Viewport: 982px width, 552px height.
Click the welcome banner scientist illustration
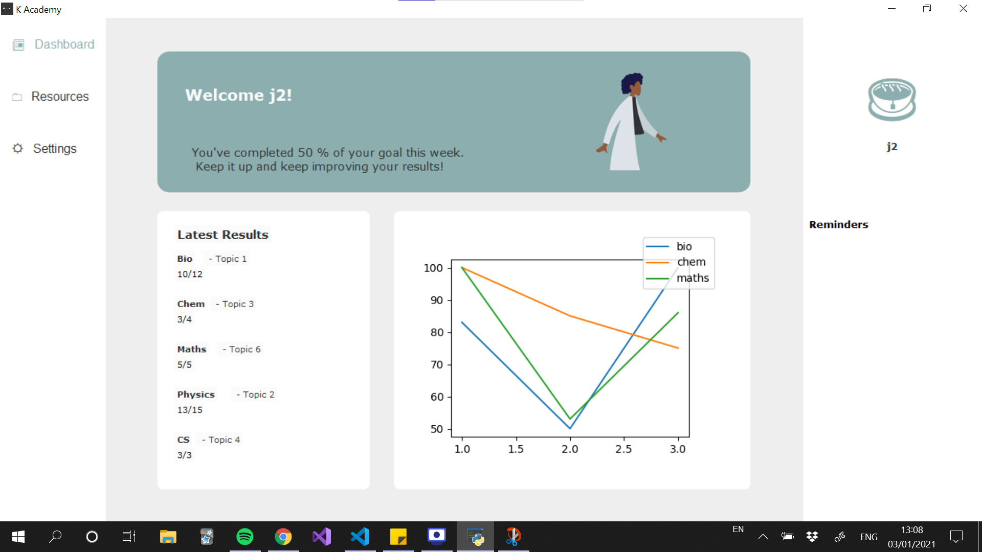[631, 122]
